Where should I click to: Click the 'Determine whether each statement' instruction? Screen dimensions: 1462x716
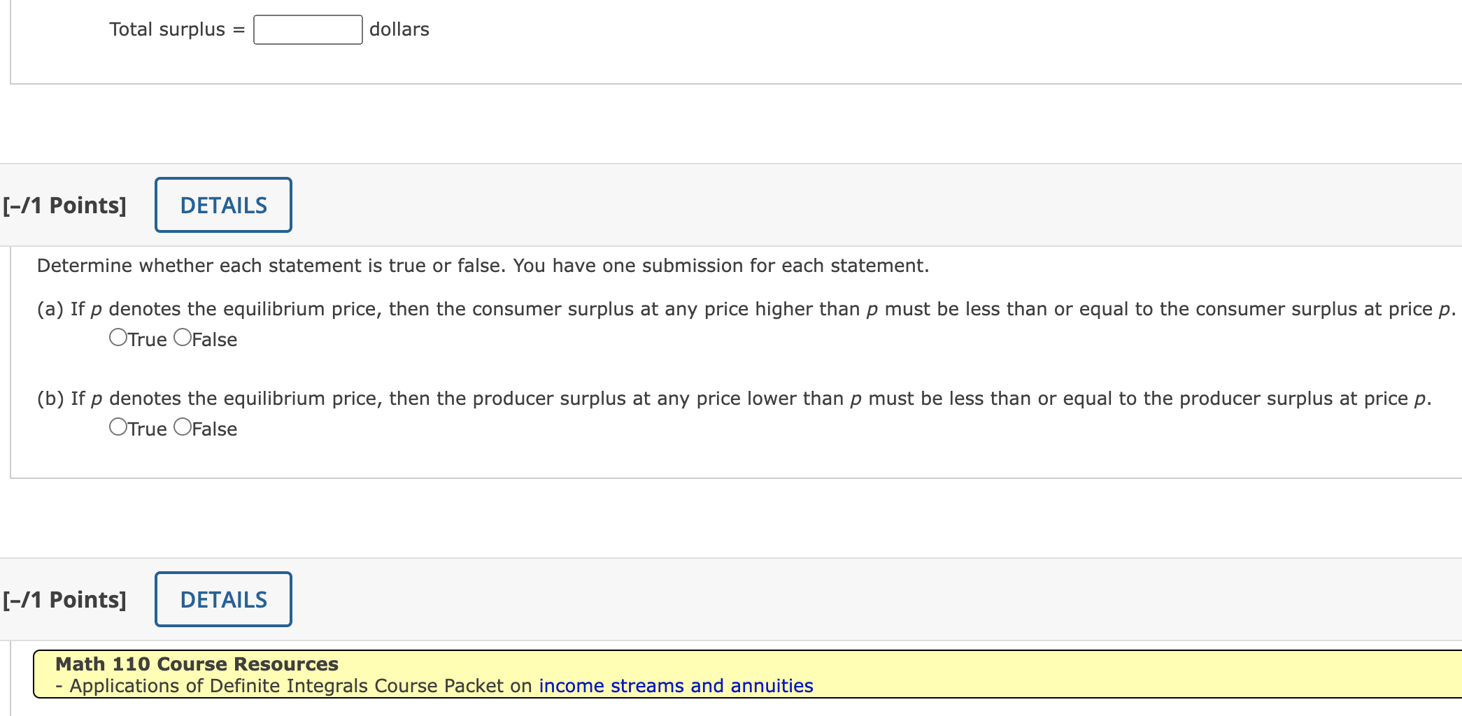tap(483, 266)
